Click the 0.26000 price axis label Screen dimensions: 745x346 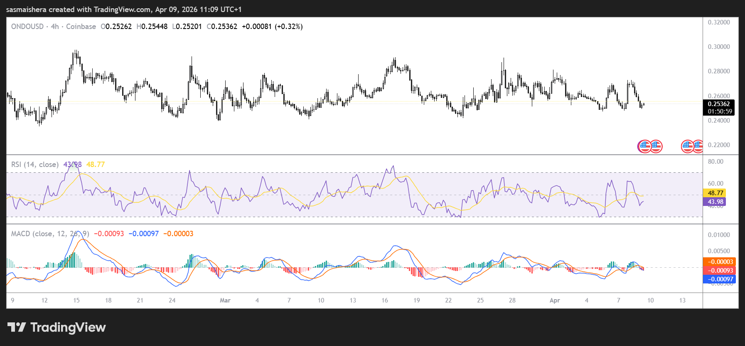click(x=719, y=96)
